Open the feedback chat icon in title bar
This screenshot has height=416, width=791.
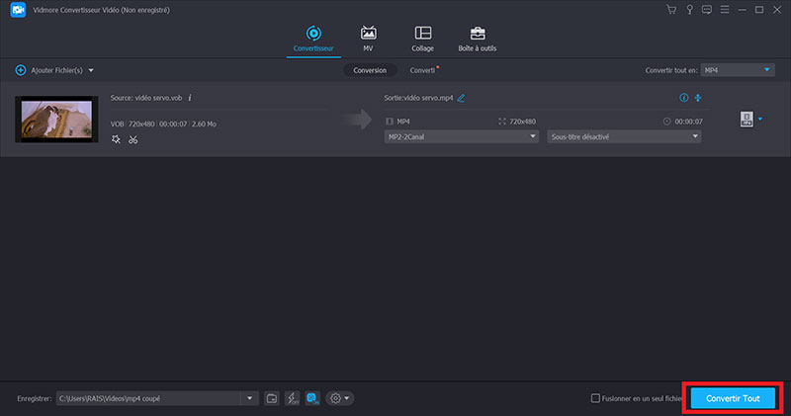(706, 10)
